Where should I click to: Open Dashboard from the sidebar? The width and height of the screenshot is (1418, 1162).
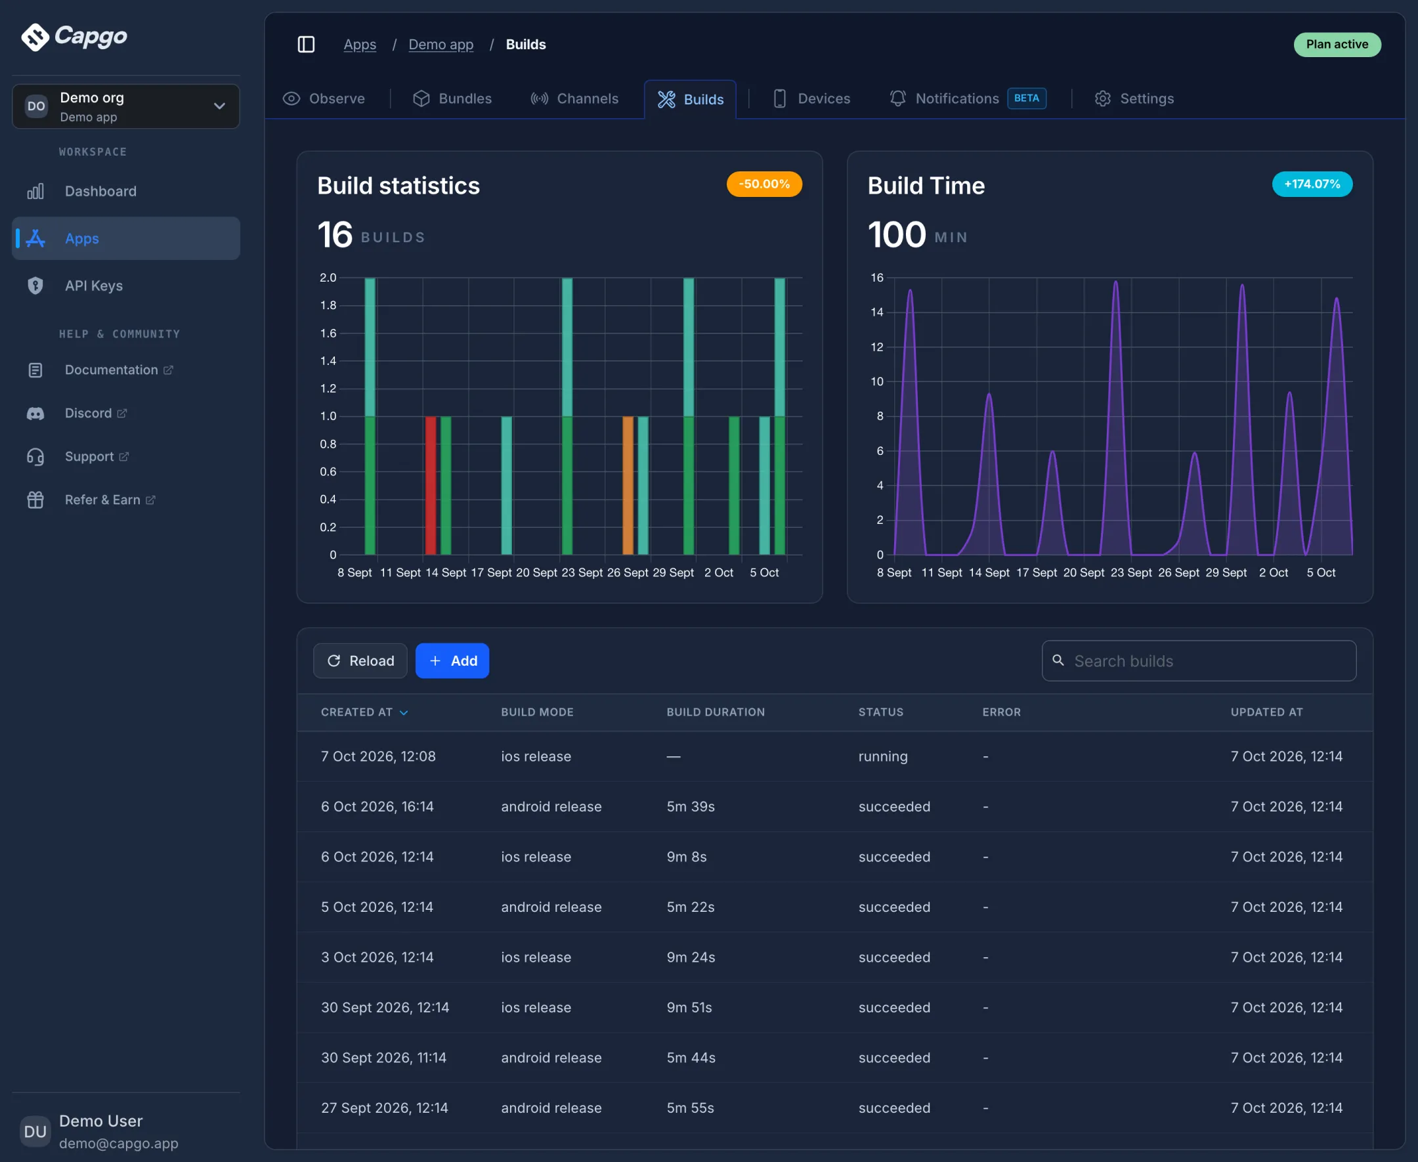tap(126, 192)
